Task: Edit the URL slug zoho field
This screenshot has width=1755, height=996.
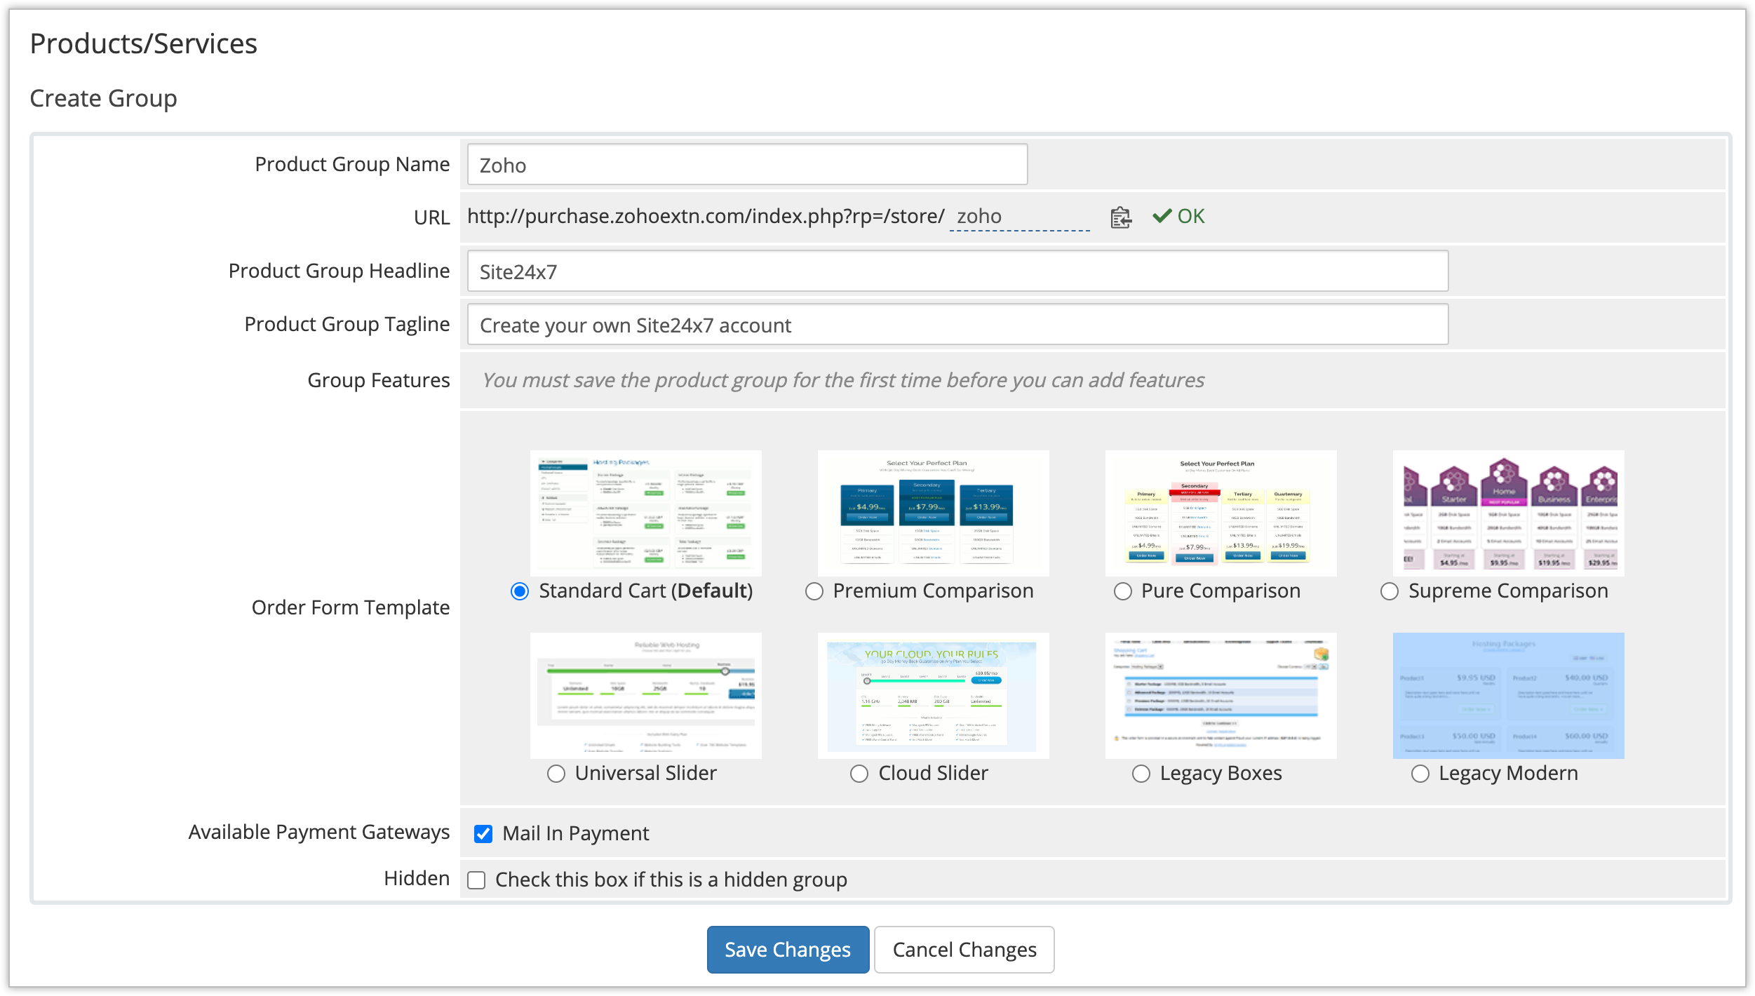Action: click(x=1018, y=217)
